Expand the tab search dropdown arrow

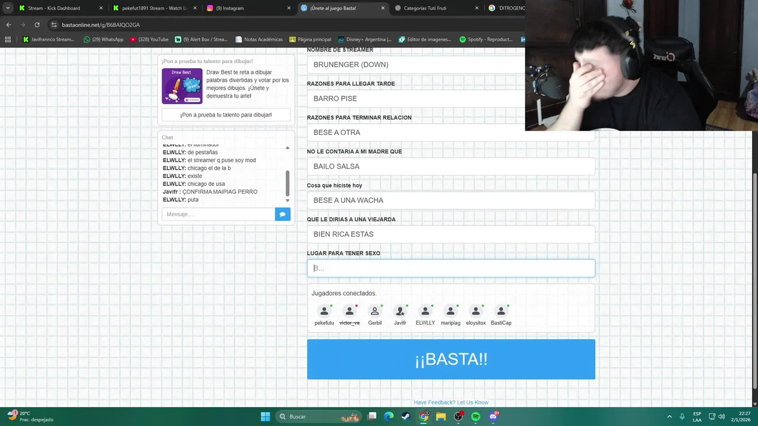tap(8, 8)
